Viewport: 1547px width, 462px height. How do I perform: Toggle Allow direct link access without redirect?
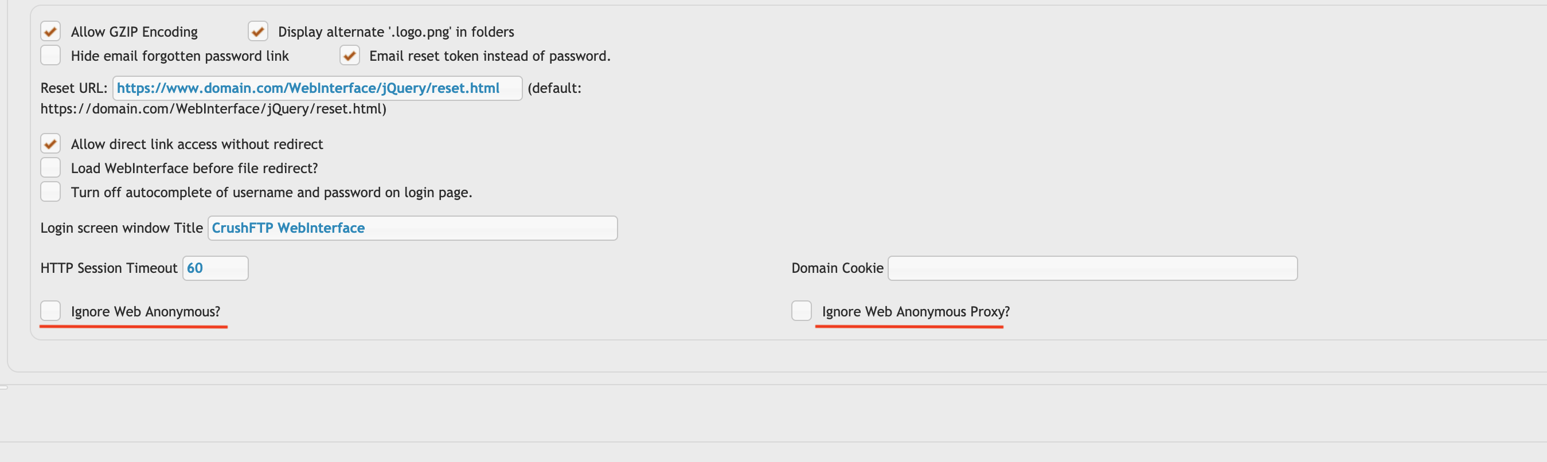tap(50, 143)
